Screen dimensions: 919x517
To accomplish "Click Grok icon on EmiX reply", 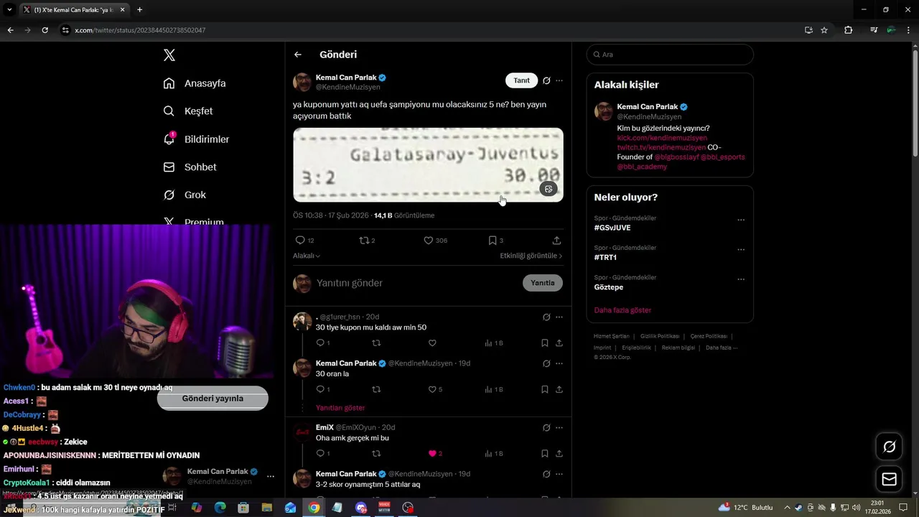I will tap(546, 427).
